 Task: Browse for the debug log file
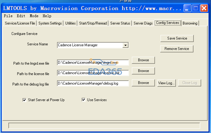coord(143,83)
